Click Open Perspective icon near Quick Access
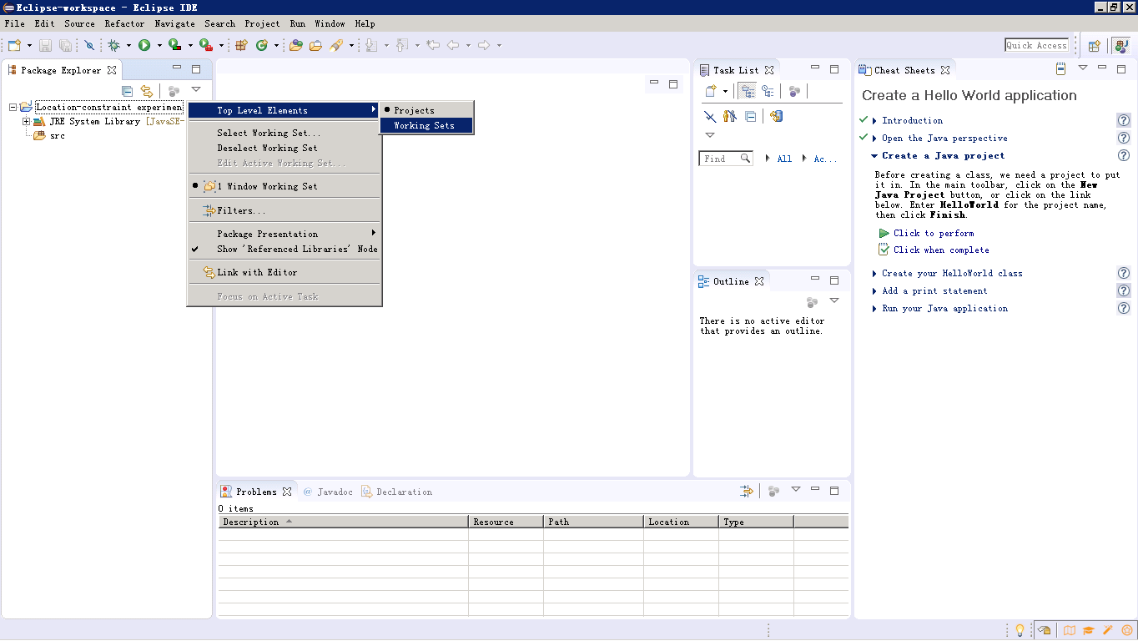The height and width of the screenshot is (641, 1138). pyautogui.click(x=1094, y=46)
